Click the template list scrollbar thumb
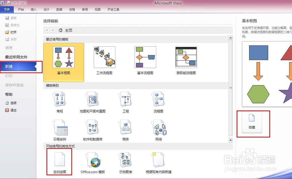This screenshot has height=179, width=292. [231, 88]
